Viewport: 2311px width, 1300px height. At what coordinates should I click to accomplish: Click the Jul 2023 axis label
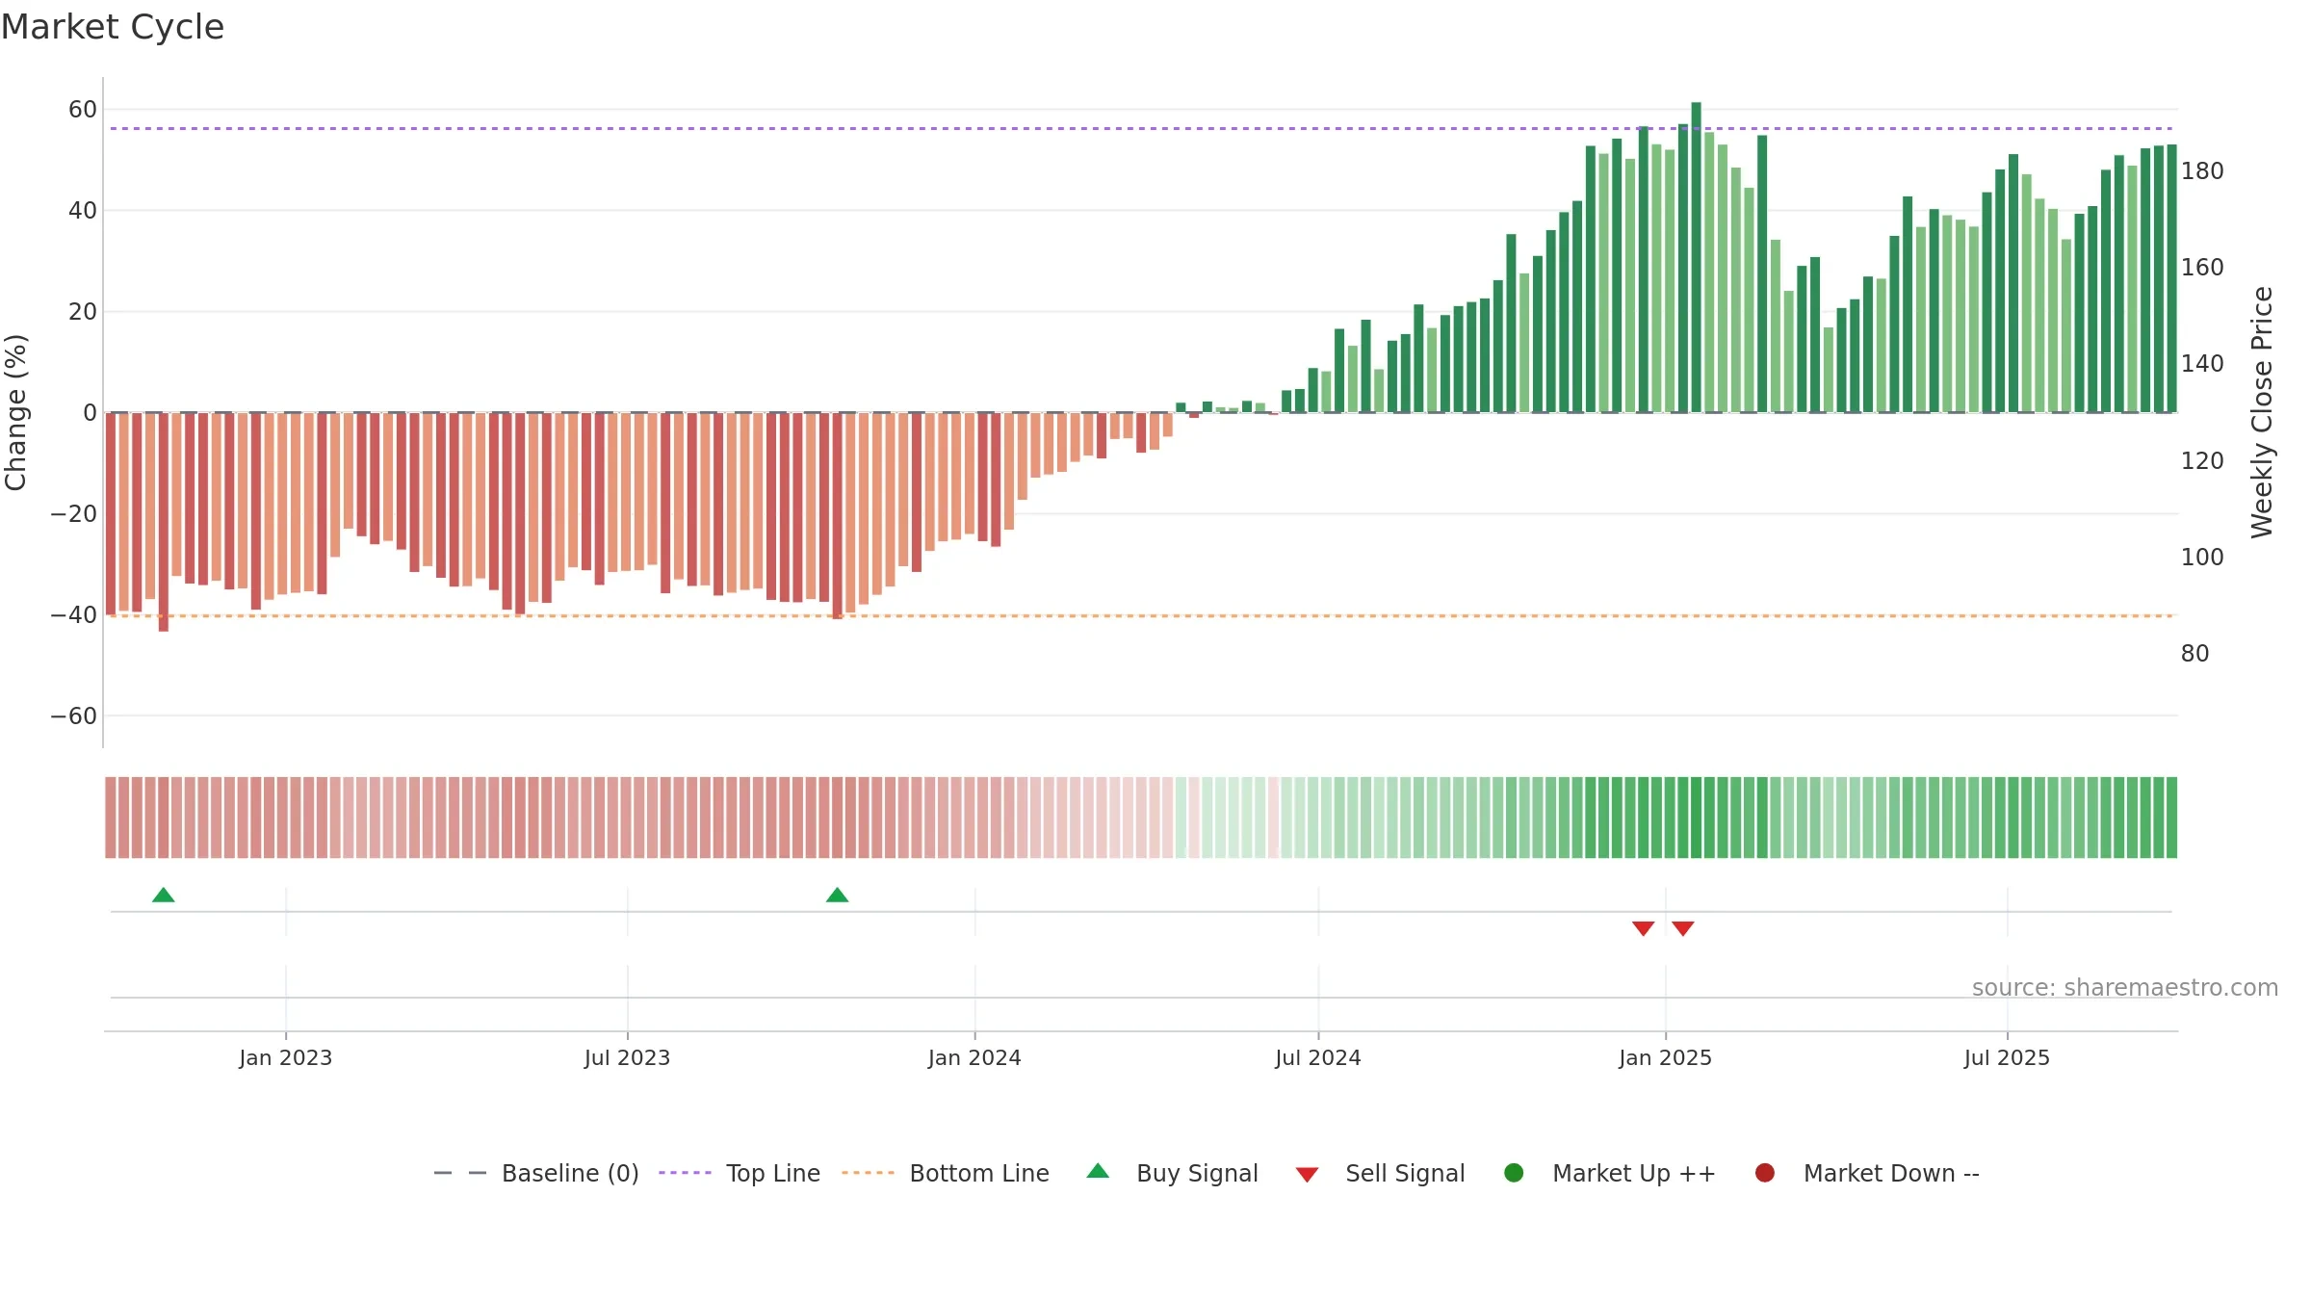628,1057
